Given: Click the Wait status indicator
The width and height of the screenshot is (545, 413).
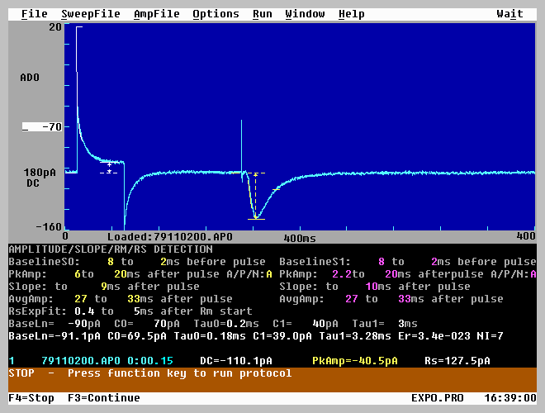Looking at the screenshot, I should 509,14.
